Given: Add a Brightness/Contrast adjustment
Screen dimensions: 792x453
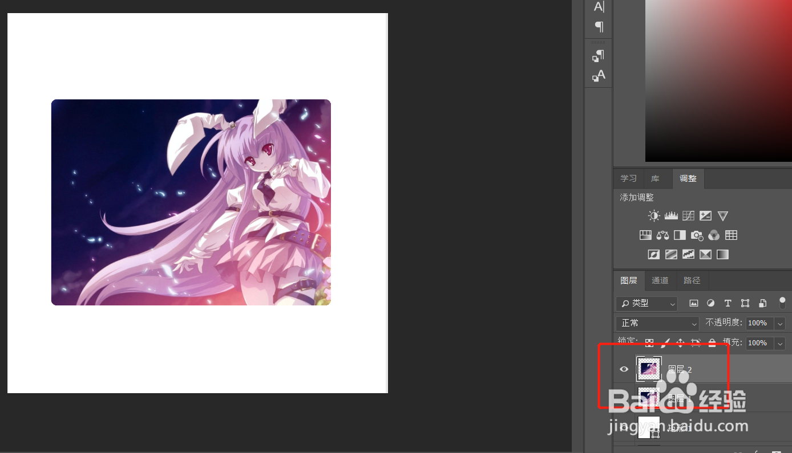Looking at the screenshot, I should tap(654, 216).
